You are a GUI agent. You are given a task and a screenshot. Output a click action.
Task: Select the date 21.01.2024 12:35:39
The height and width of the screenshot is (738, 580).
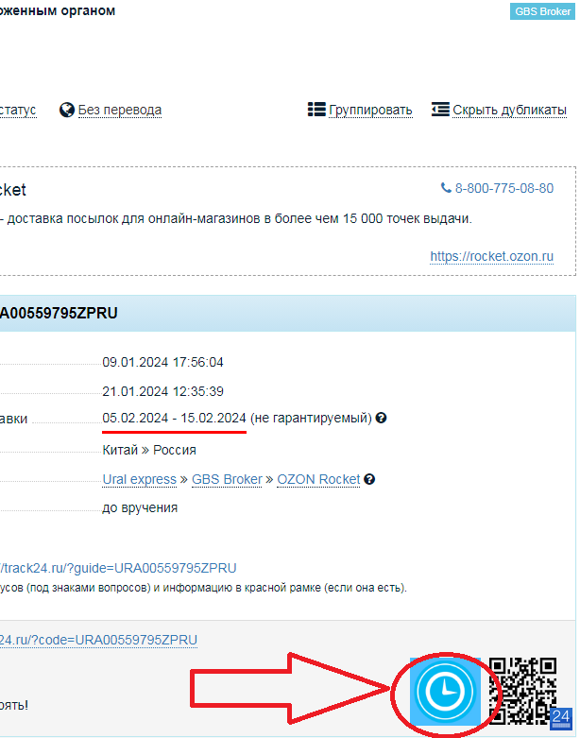[x=162, y=391]
